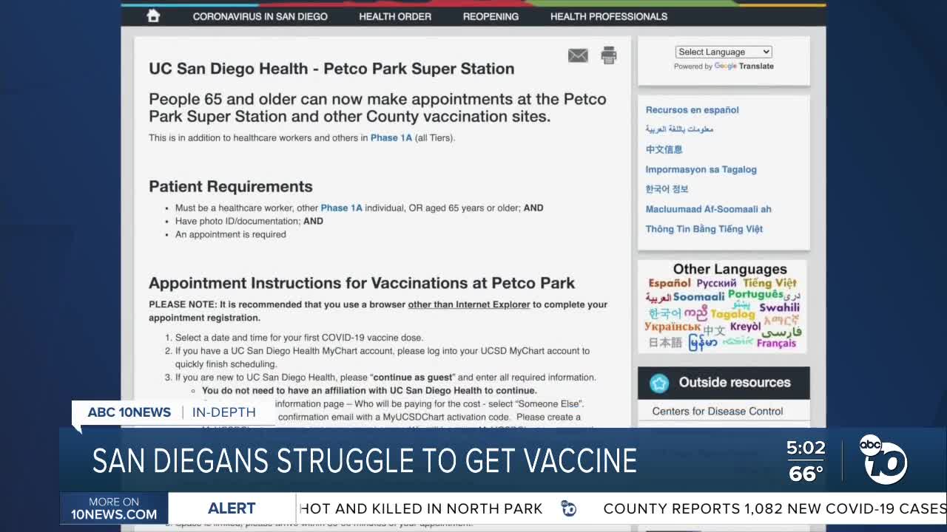Viewport: 947px width, 532px height.
Task: Open Centers for Disease Control link
Action: [x=718, y=411]
